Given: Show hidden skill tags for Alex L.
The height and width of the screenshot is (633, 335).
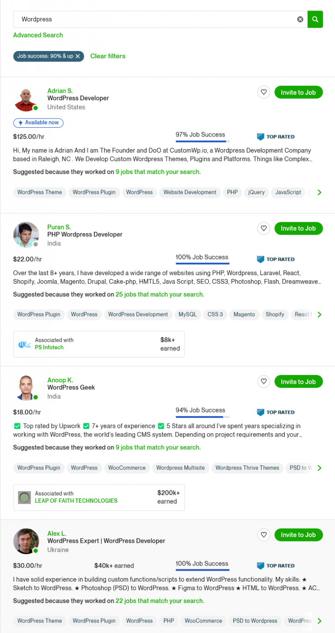Looking at the screenshot, I should pos(319,620).
